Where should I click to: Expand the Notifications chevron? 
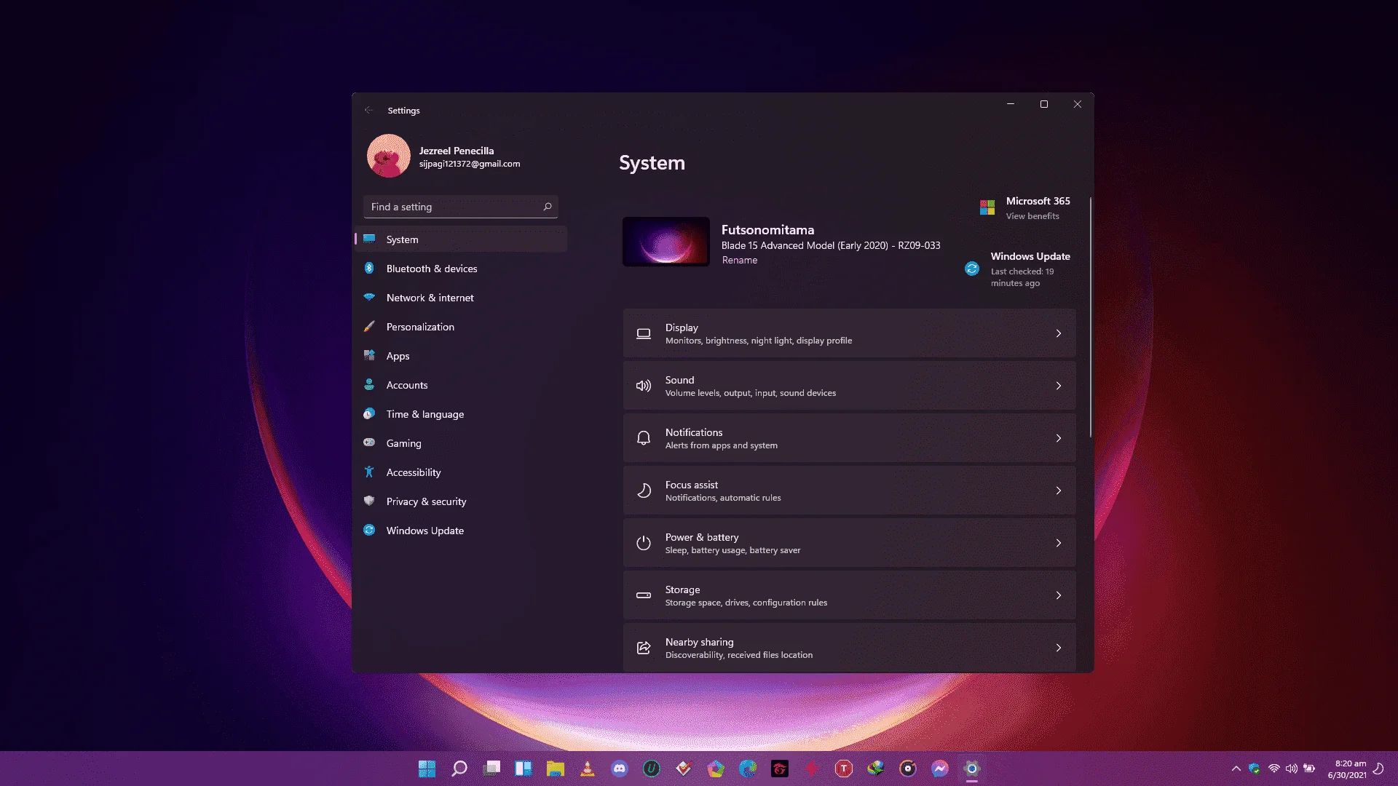(1059, 438)
